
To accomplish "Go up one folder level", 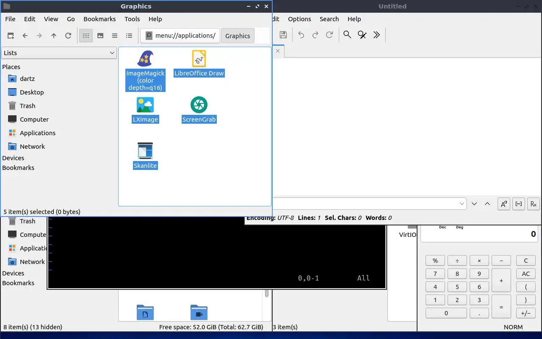I will click(54, 36).
